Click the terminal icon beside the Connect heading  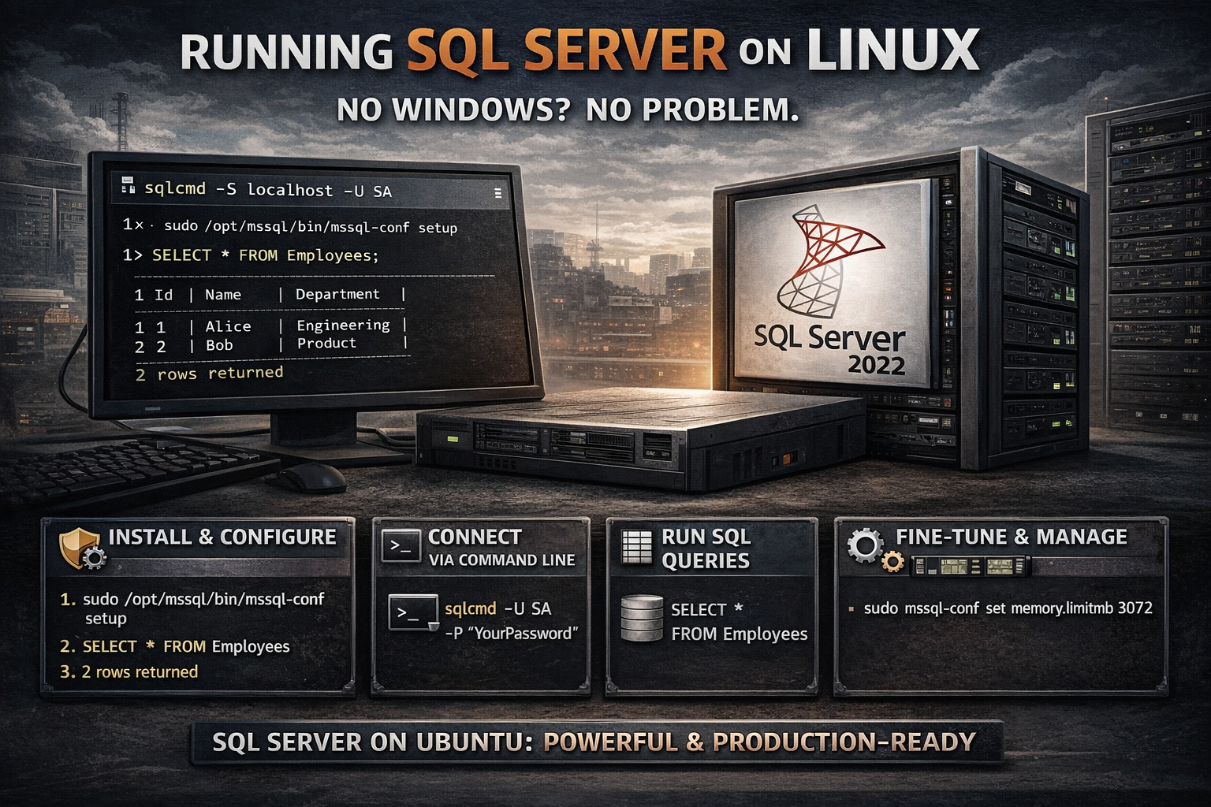coord(401,545)
